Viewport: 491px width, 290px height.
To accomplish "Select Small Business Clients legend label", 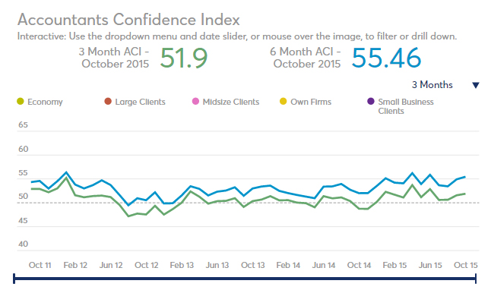I will [406, 106].
